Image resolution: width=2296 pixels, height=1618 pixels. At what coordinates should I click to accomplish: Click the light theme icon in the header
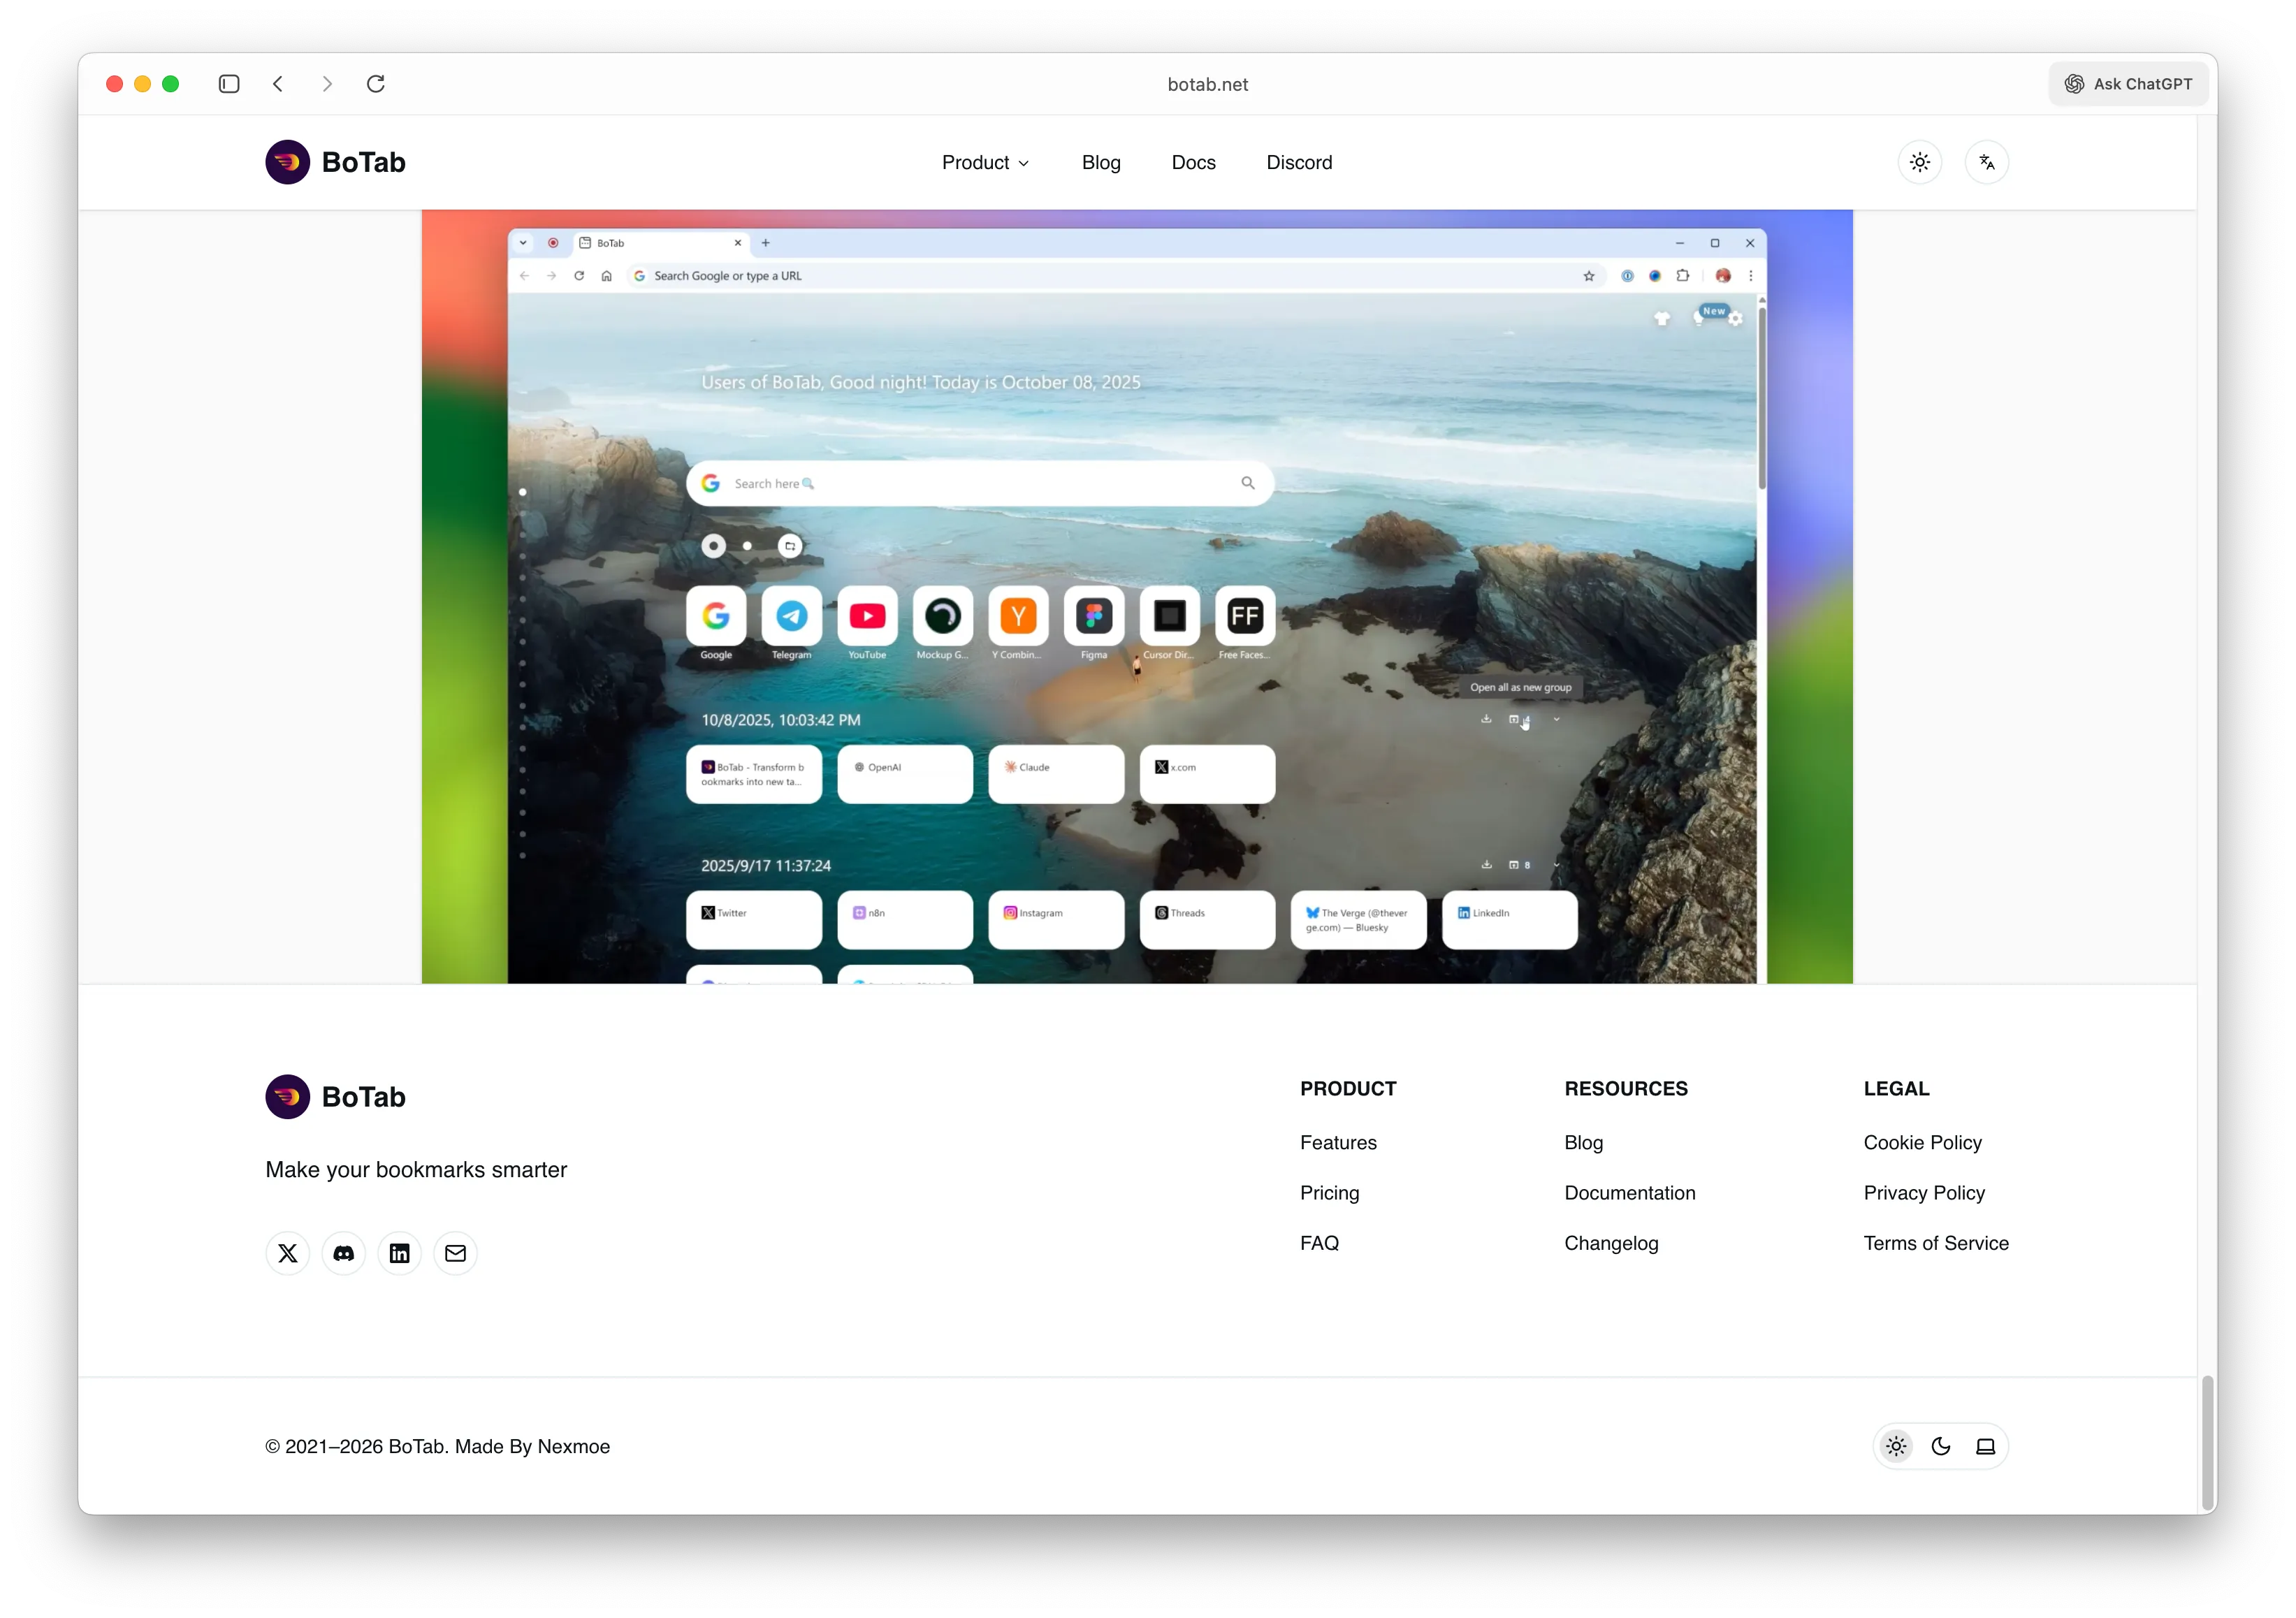point(1920,161)
